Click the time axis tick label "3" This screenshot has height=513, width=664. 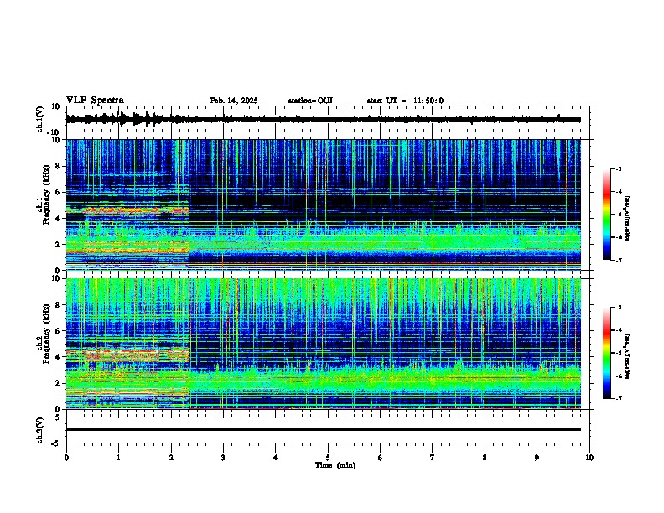(x=223, y=458)
